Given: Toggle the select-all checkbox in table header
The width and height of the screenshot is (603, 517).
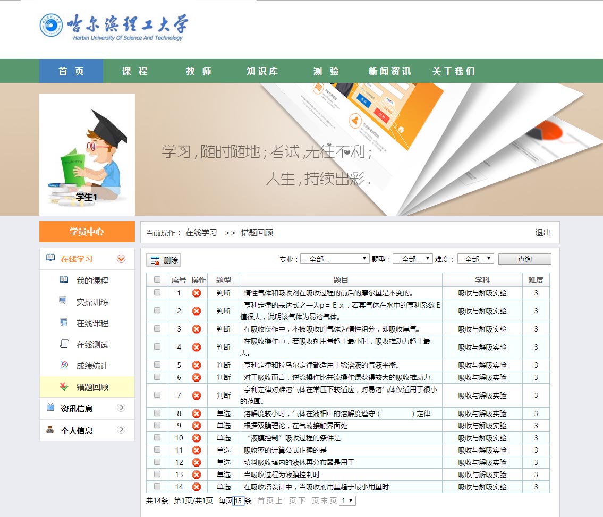Looking at the screenshot, I should (157, 280).
